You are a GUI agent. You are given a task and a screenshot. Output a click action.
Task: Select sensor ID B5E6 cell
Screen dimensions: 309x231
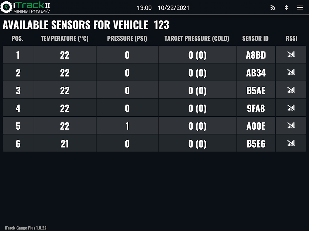pos(256,144)
